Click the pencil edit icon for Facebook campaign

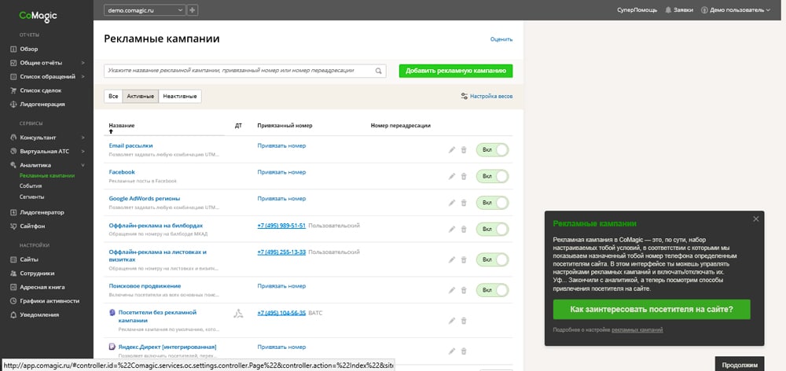(452, 176)
